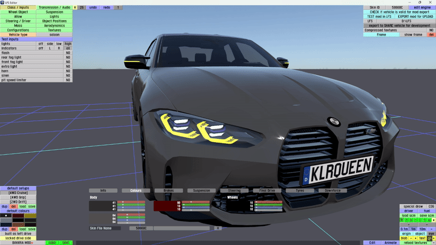
Task: Change the vehicle type saloon value
Action: (55, 35)
